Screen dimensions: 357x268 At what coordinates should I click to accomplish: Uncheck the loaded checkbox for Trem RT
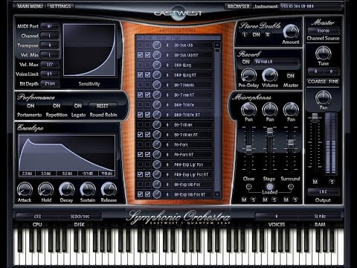coord(147,95)
